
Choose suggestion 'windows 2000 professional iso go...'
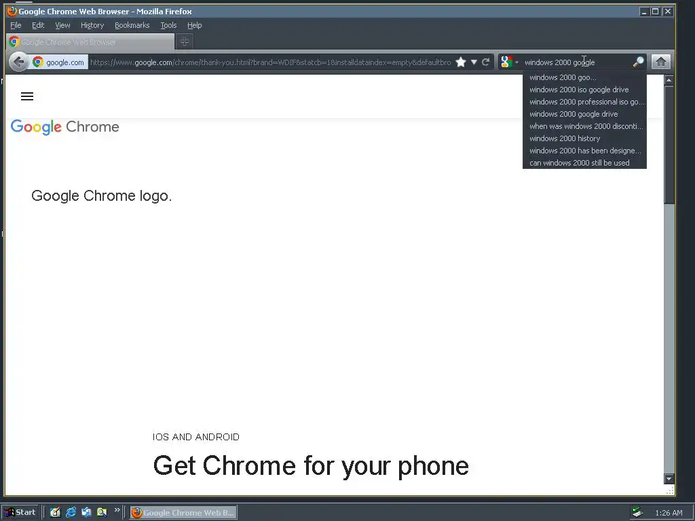click(584, 102)
